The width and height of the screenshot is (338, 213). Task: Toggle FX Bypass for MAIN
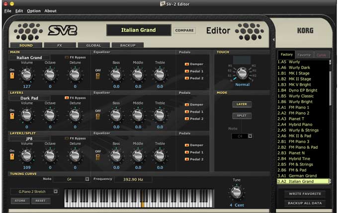tap(67, 57)
